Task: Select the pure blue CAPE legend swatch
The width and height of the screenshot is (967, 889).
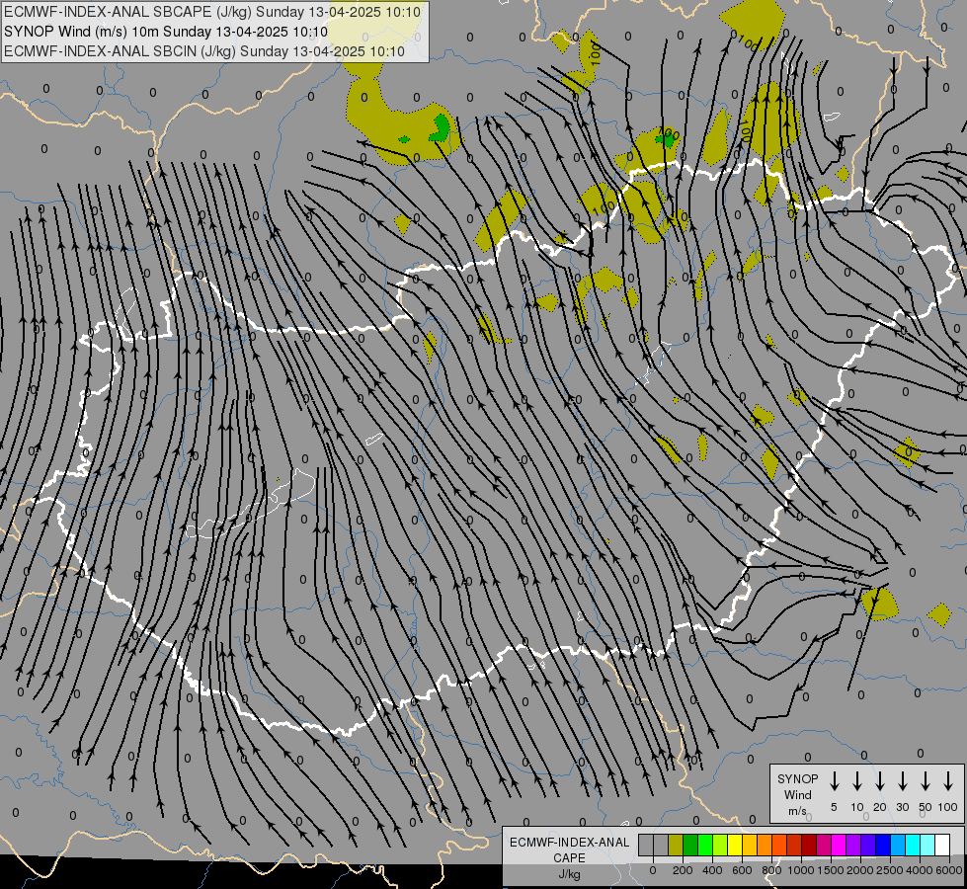Action: click(882, 845)
